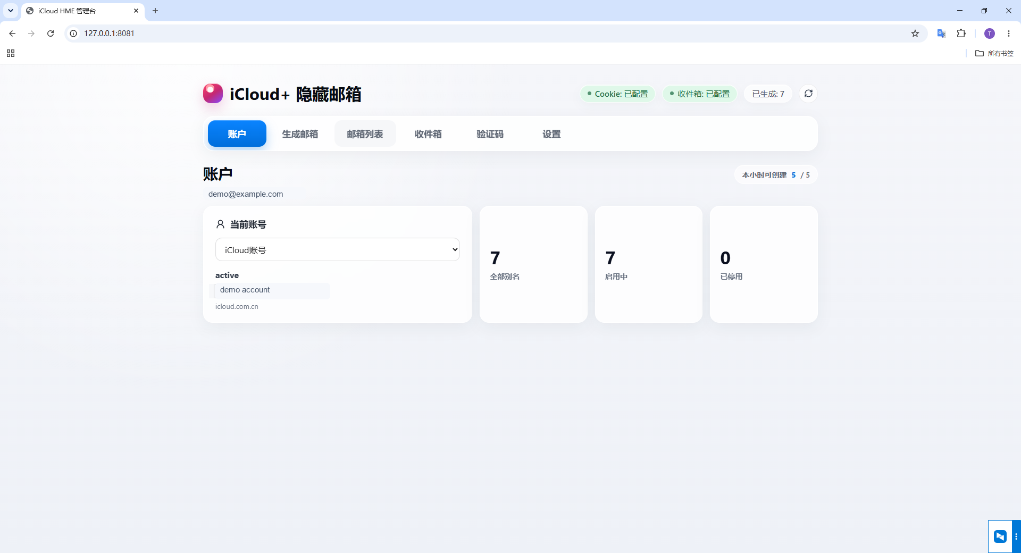Click the Cookie: 已配置 status badge

(618, 94)
